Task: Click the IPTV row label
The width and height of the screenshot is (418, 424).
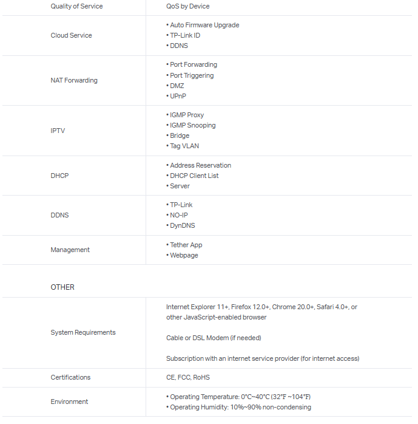Action: tap(58, 131)
